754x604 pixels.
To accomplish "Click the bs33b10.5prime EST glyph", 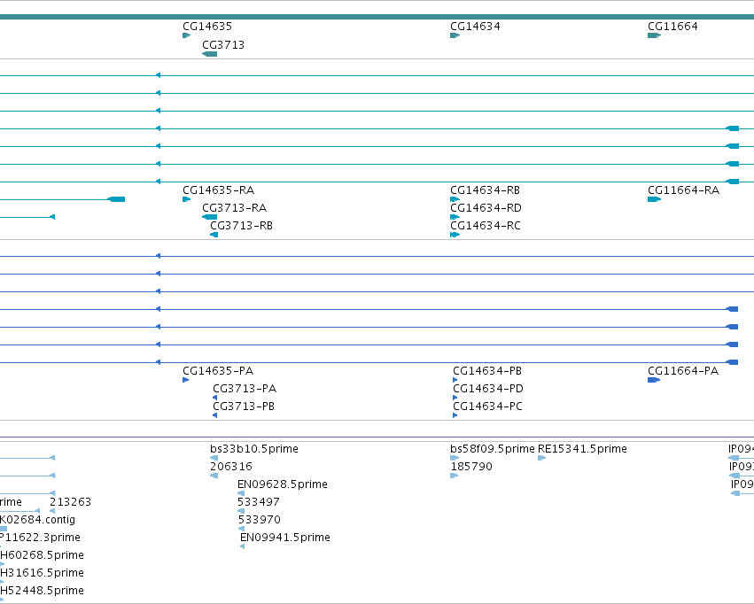I will tap(214, 458).
